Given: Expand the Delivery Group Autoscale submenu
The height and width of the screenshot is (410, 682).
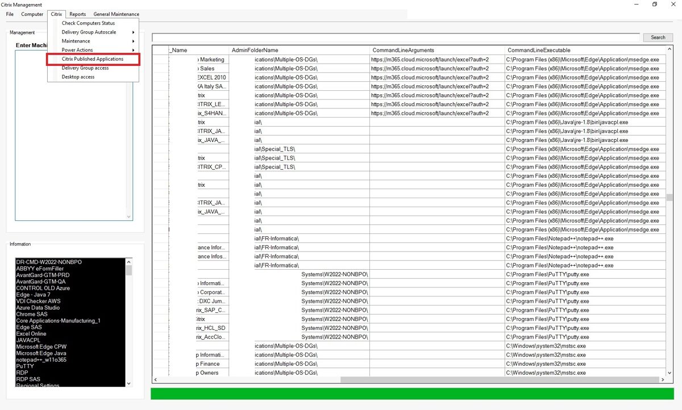Looking at the screenshot, I should point(93,32).
